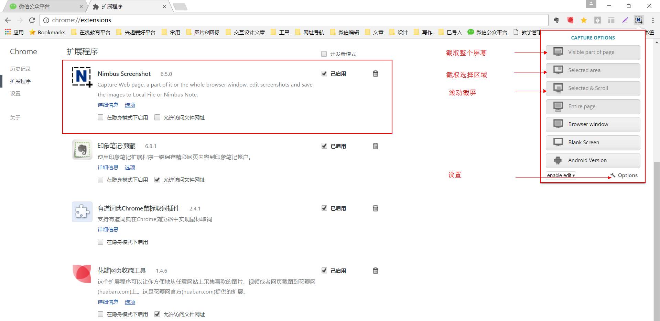The height and width of the screenshot is (321, 660).
Task: Click the purple feather extension toolbar icon
Action: (625, 20)
